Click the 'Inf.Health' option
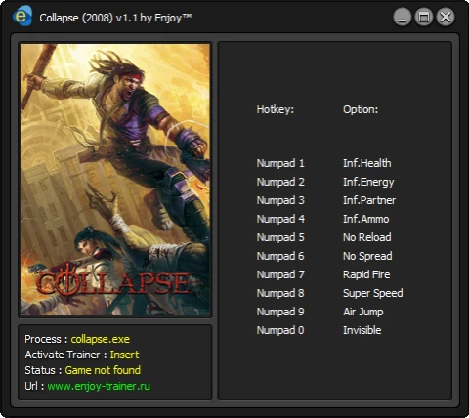Viewport: 469px width, 418px height. pyautogui.click(x=367, y=163)
